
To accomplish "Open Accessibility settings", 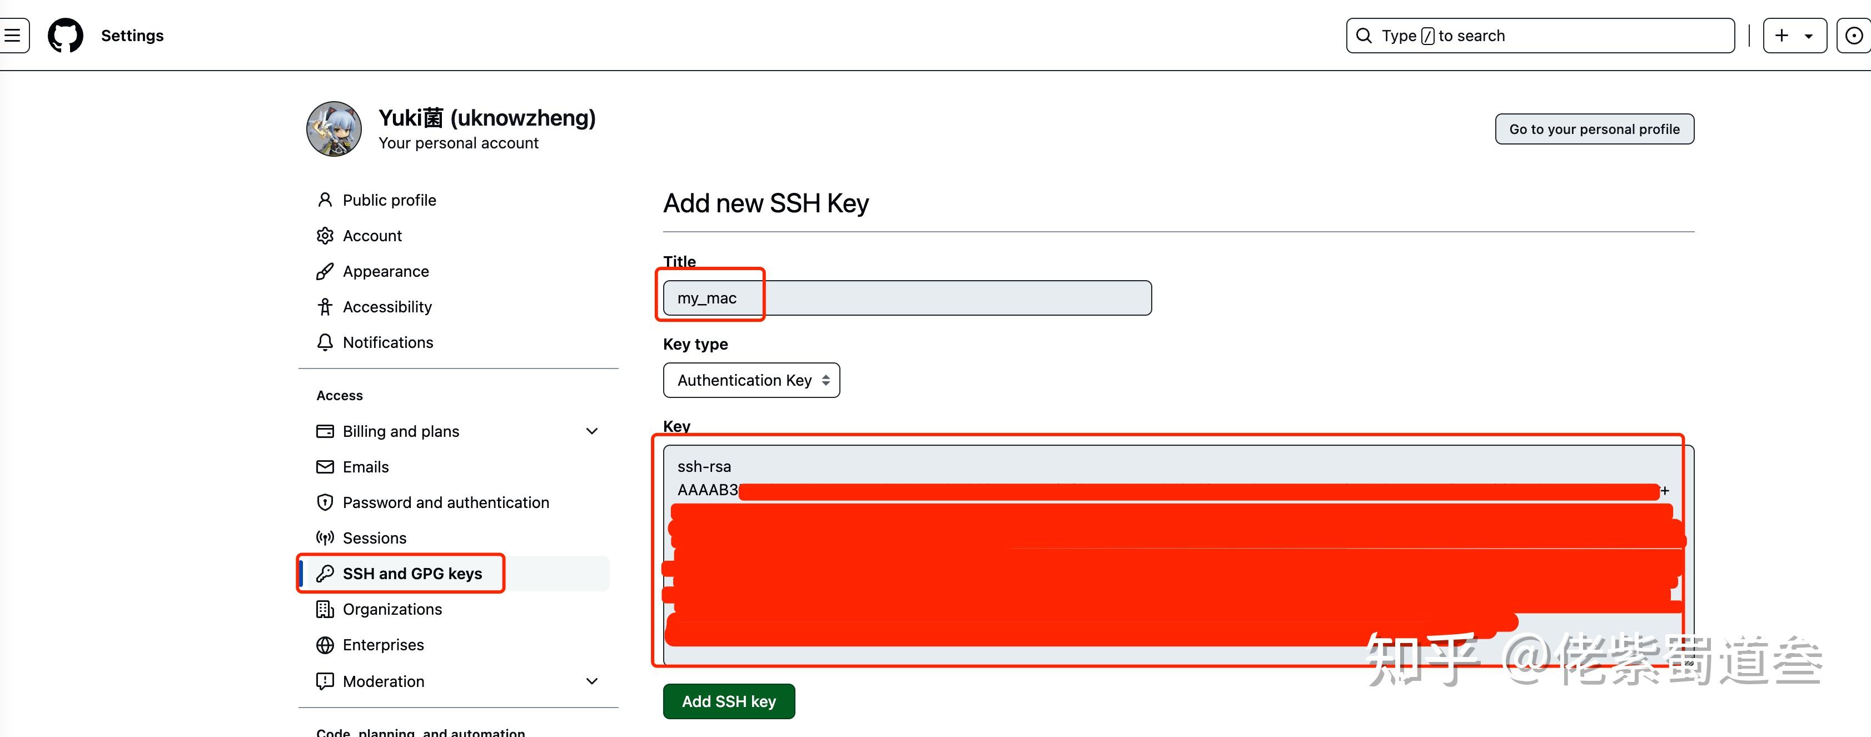I will (x=387, y=307).
